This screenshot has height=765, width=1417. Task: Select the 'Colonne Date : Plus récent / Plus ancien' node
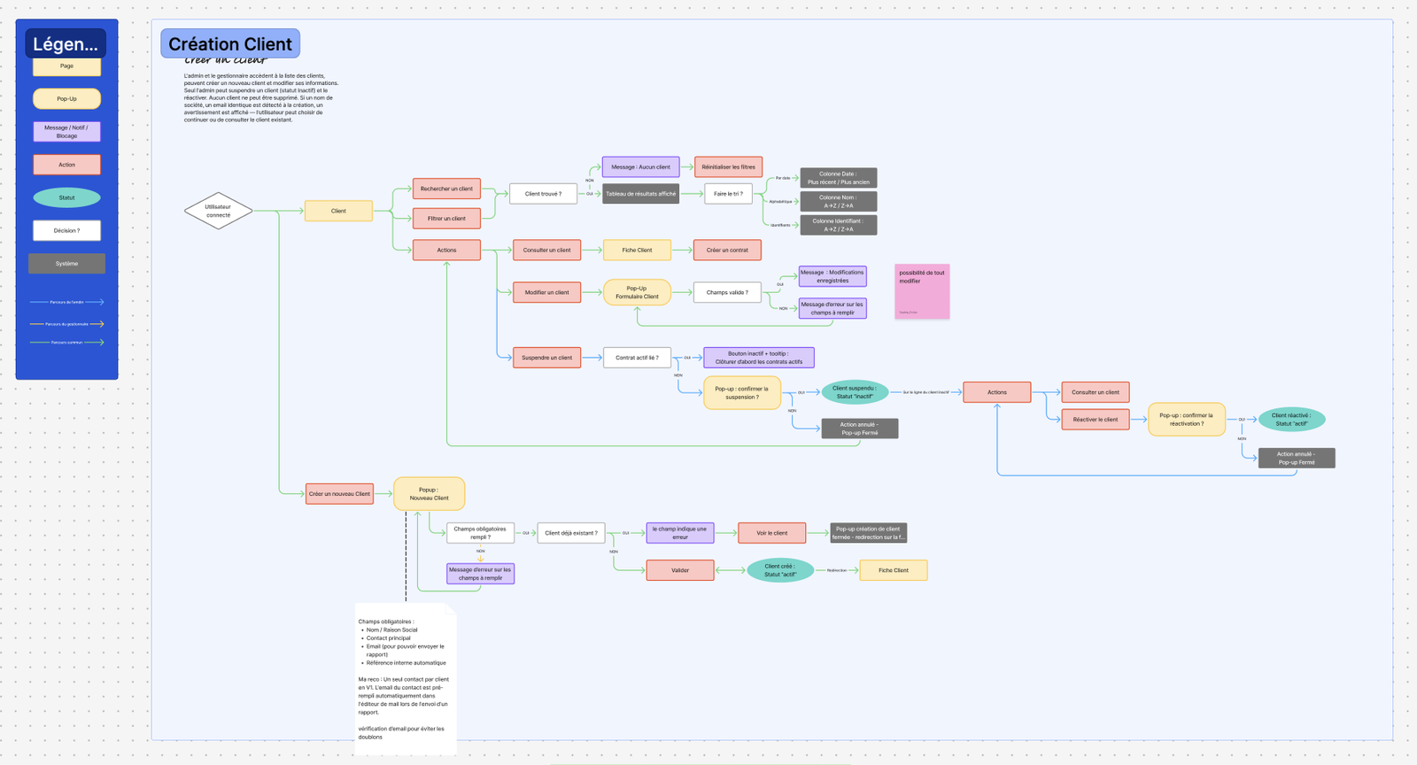click(838, 178)
